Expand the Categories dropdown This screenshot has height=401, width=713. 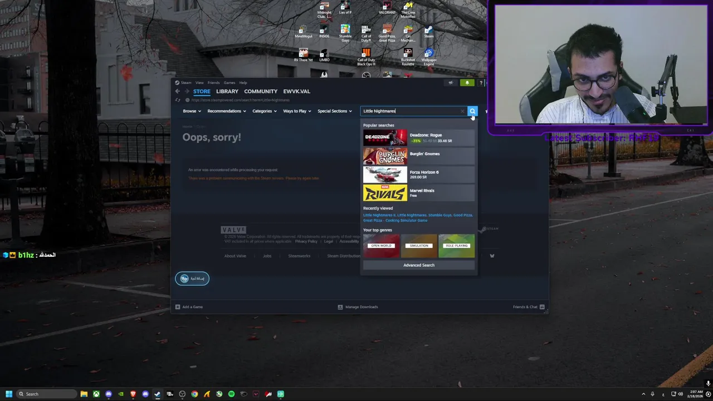265,111
